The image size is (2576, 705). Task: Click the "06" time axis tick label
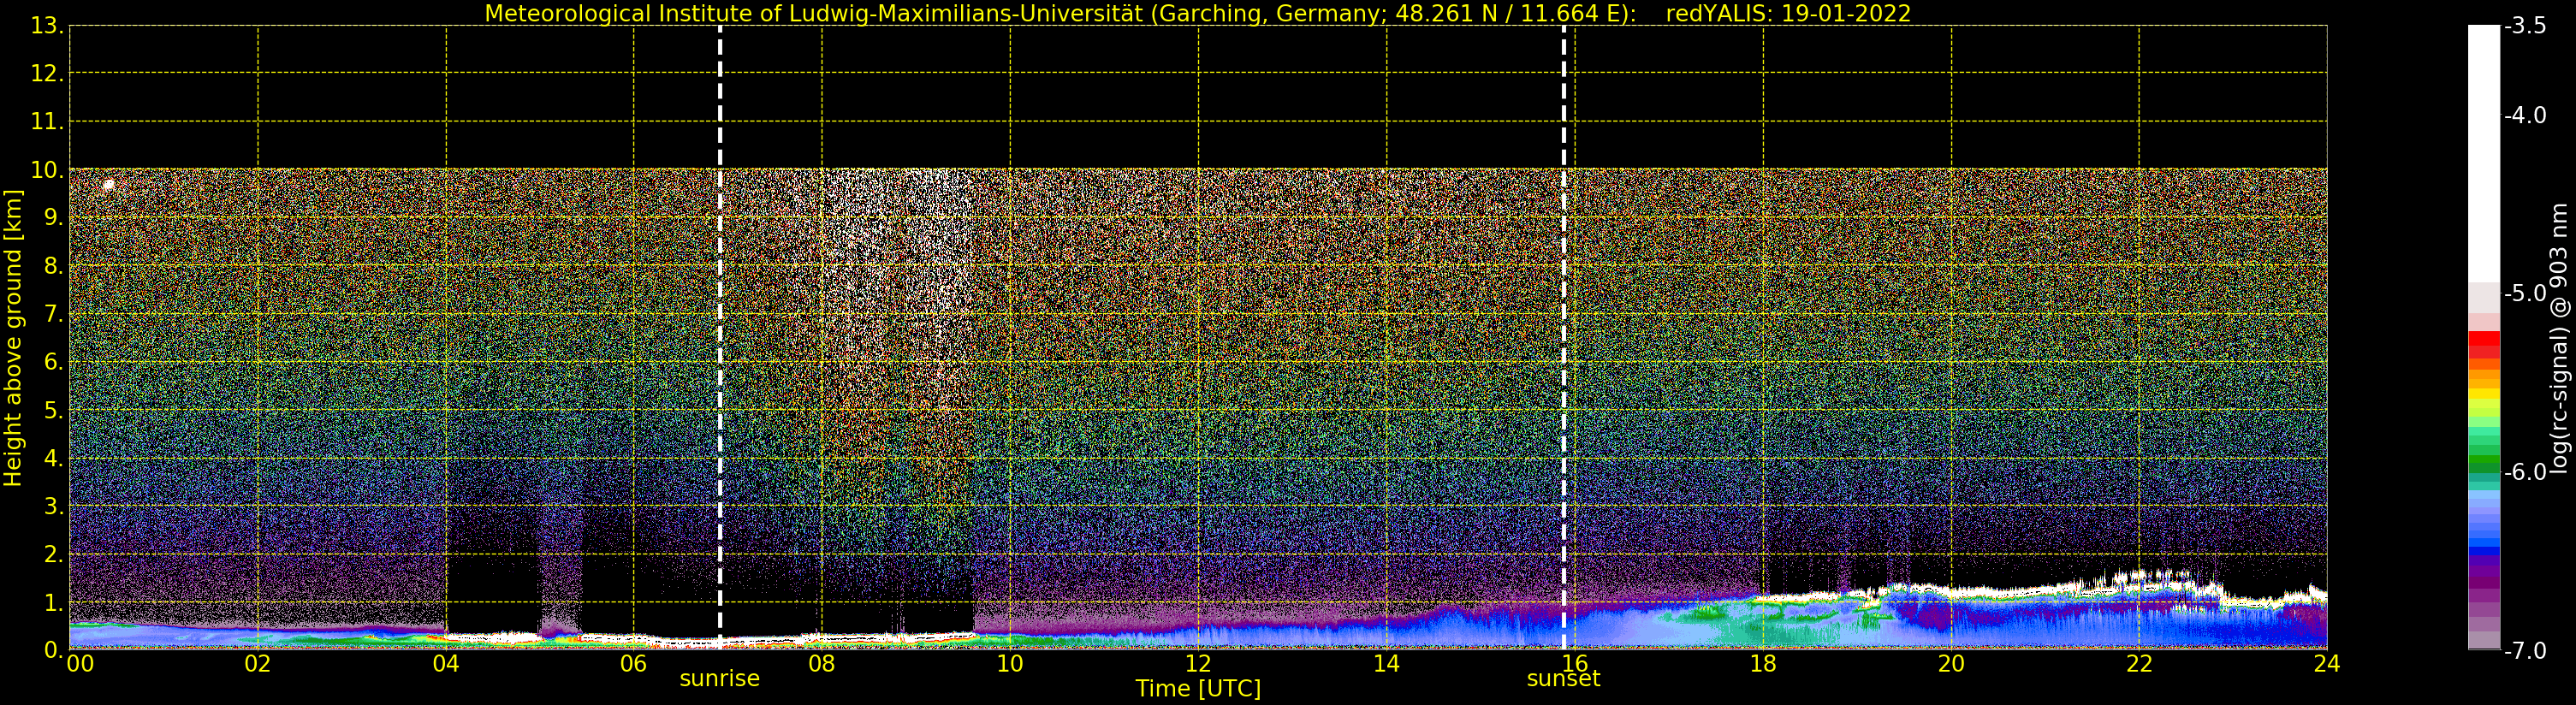634,664
